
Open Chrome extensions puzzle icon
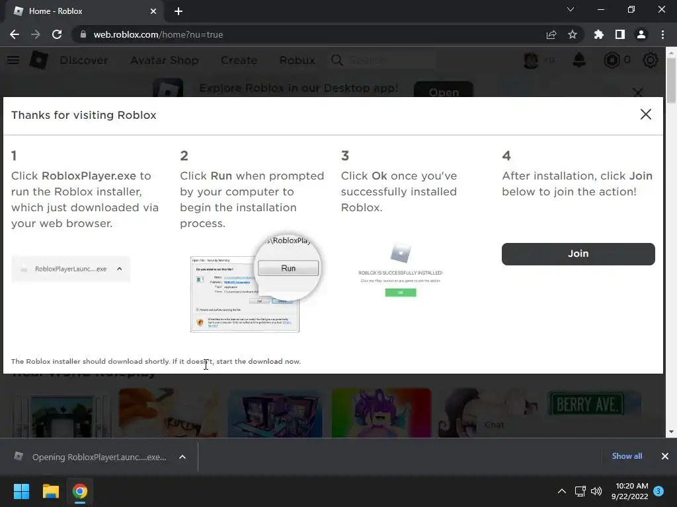(599, 34)
